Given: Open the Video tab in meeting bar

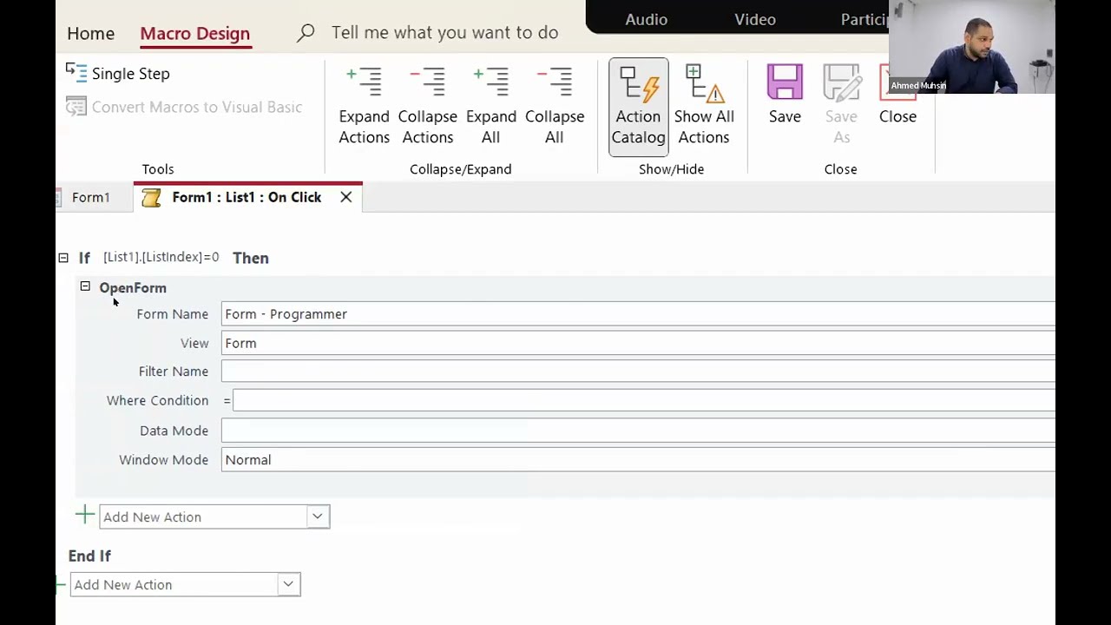Looking at the screenshot, I should tap(755, 19).
